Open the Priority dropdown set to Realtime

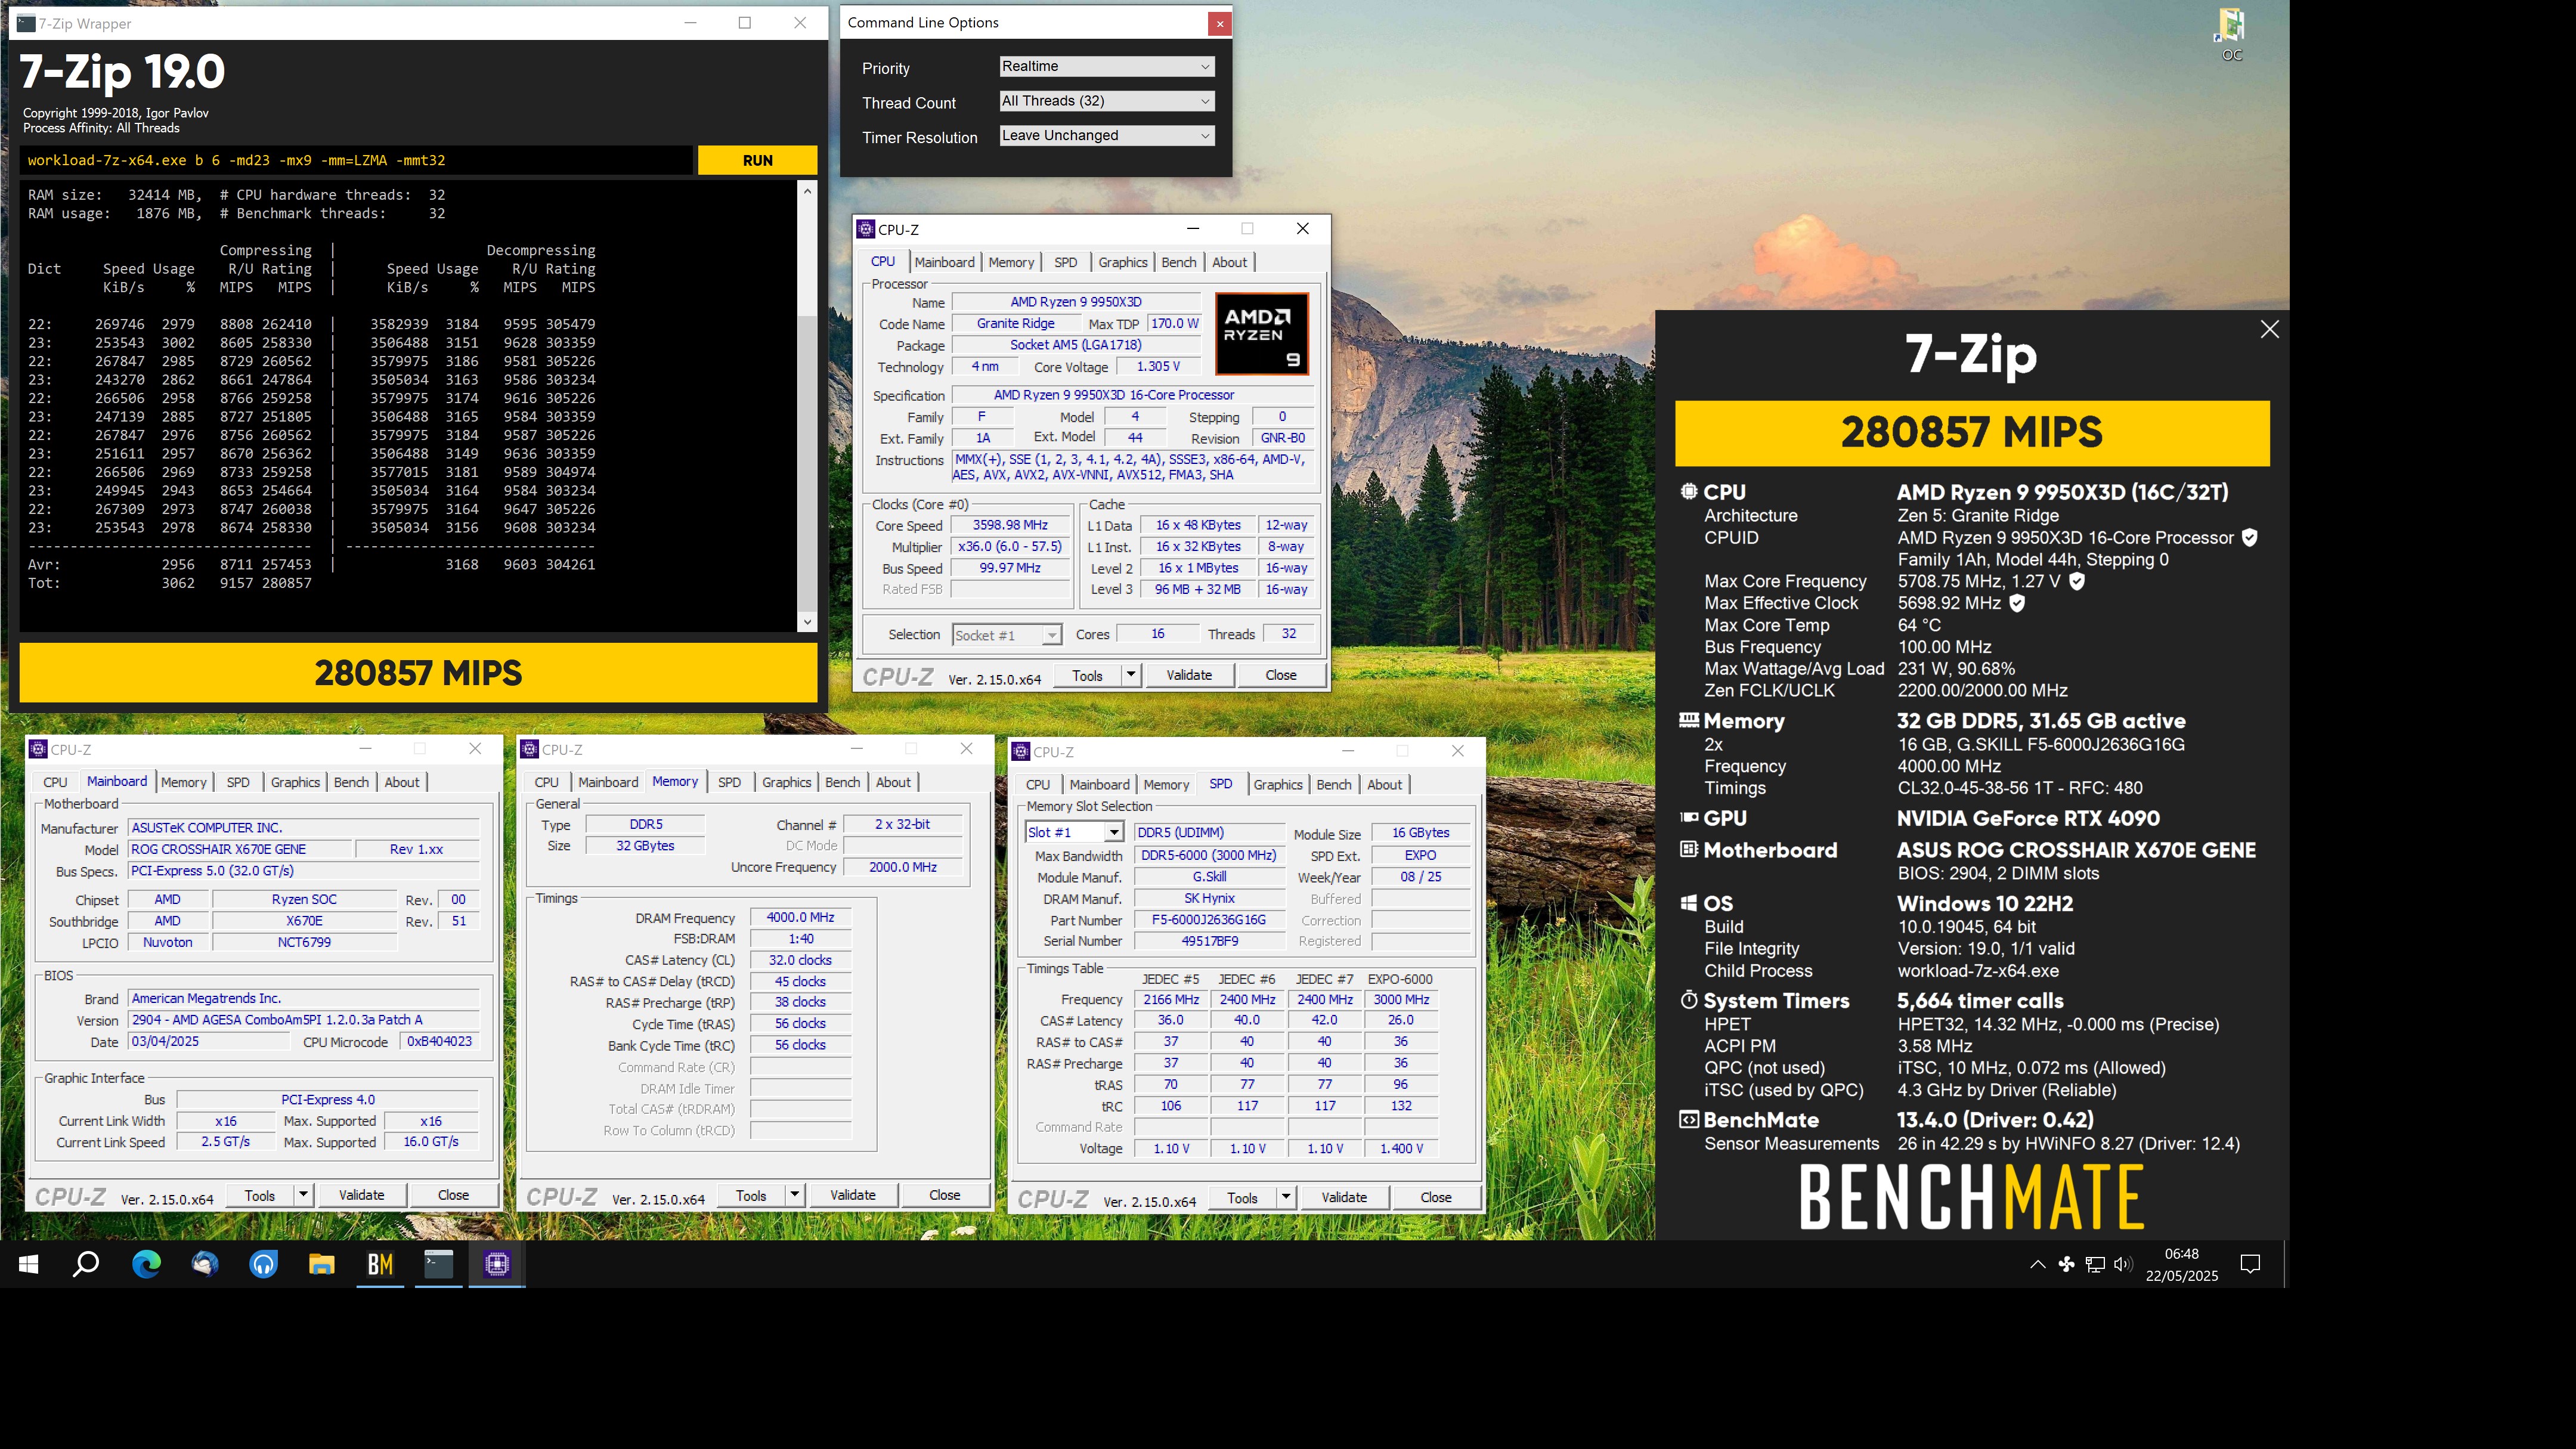[x=1107, y=67]
